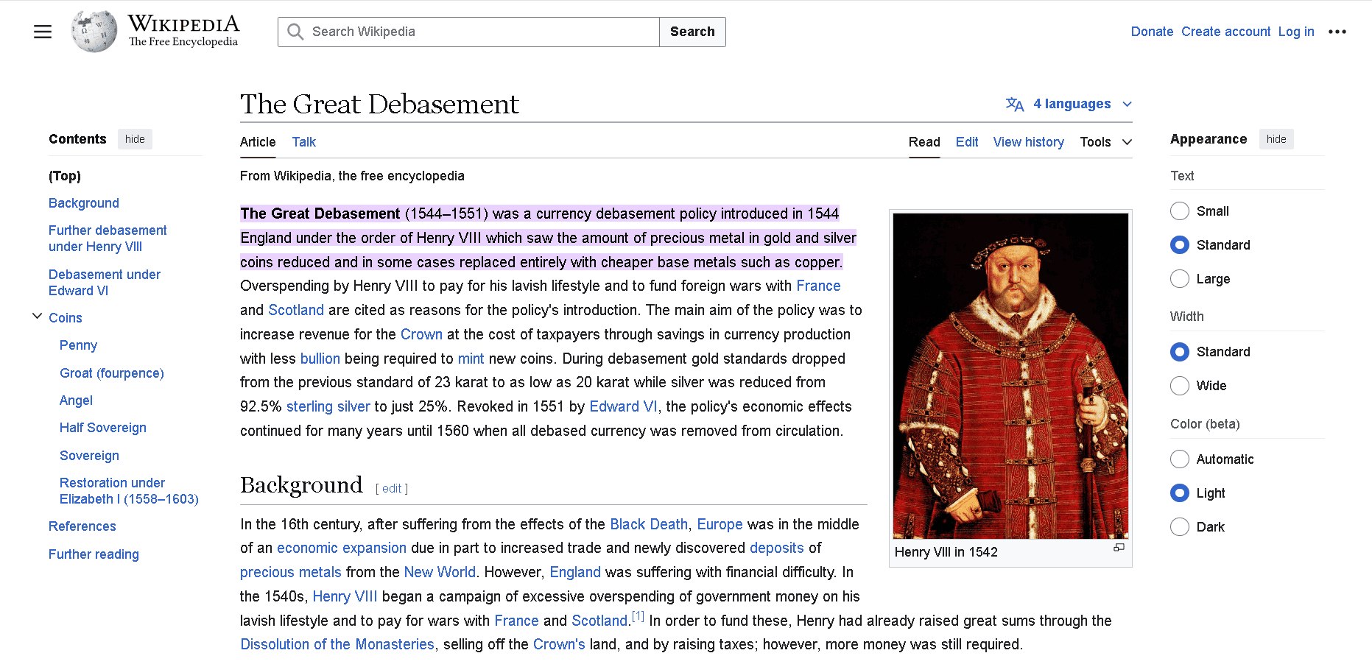
Task: Select Wide width option
Action: 1180,386
